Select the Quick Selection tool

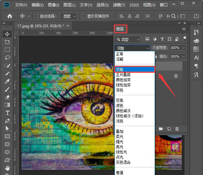tap(7, 66)
